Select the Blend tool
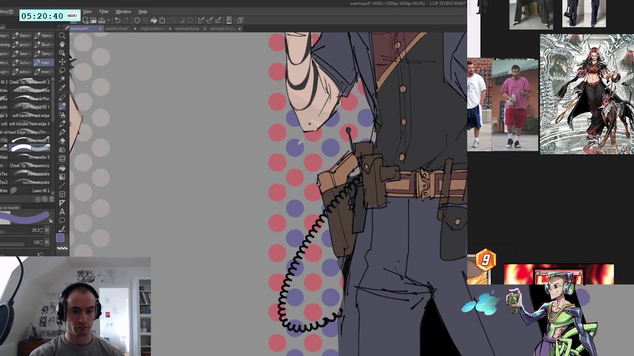This screenshot has height=356, width=634. pyautogui.click(x=62, y=149)
